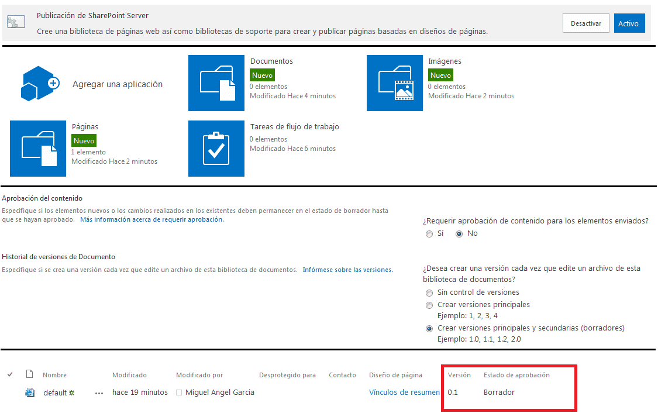Viewport: 658px width, 420px height.
Task: Click the default page file icon
Action: (30, 393)
